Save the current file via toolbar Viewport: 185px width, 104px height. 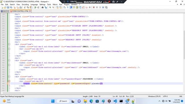coord(8,7)
